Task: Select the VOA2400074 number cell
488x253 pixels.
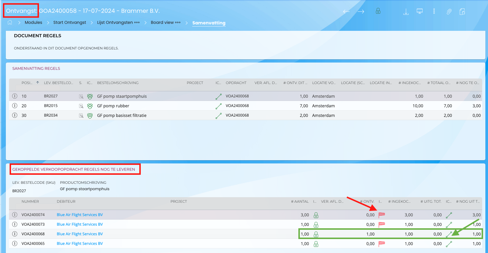Action: tap(33, 215)
